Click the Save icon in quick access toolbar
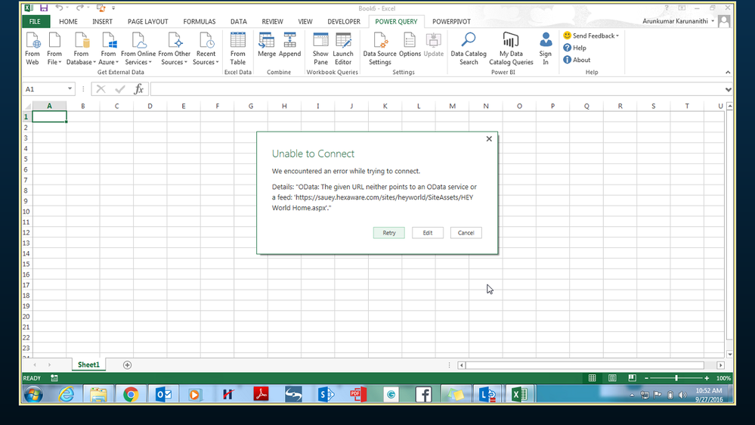 (44, 8)
